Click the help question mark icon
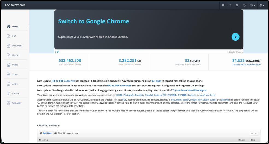This screenshot has width=269, height=144. (x=244, y=5)
